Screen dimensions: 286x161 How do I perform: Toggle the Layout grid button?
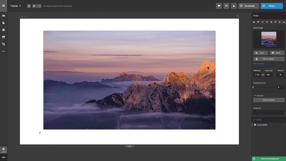point(4,150)
